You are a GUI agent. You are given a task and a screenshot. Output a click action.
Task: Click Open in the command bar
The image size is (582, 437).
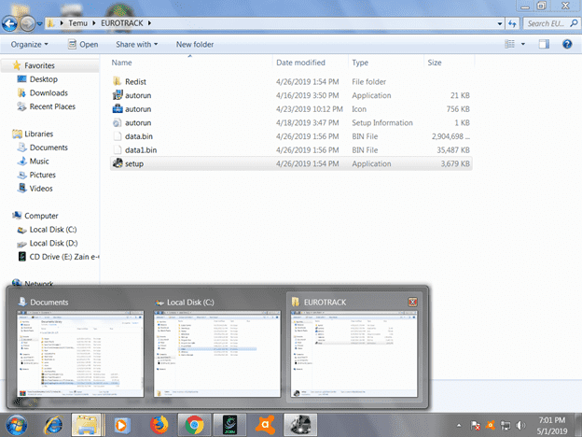[83, 45]
